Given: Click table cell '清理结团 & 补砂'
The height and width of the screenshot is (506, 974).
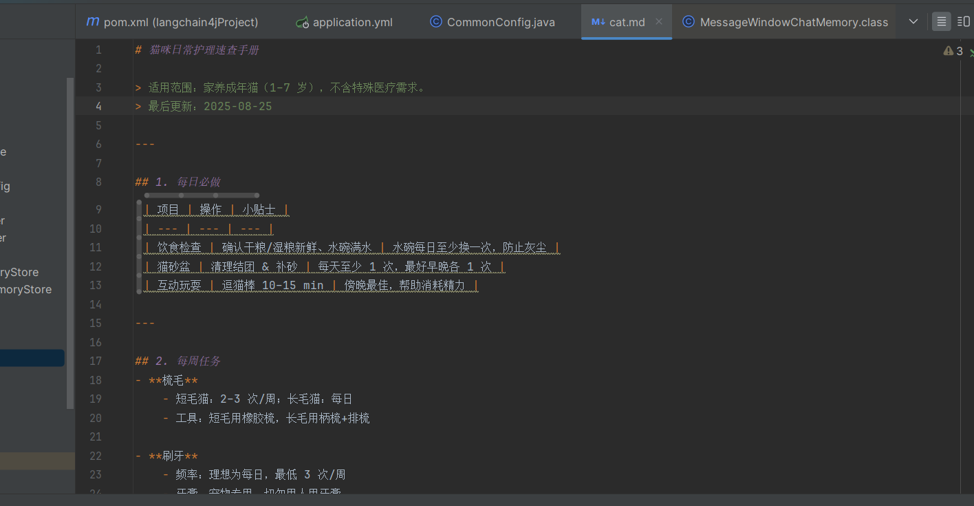Looking at the screenshot, I should [x=255, y=266].
